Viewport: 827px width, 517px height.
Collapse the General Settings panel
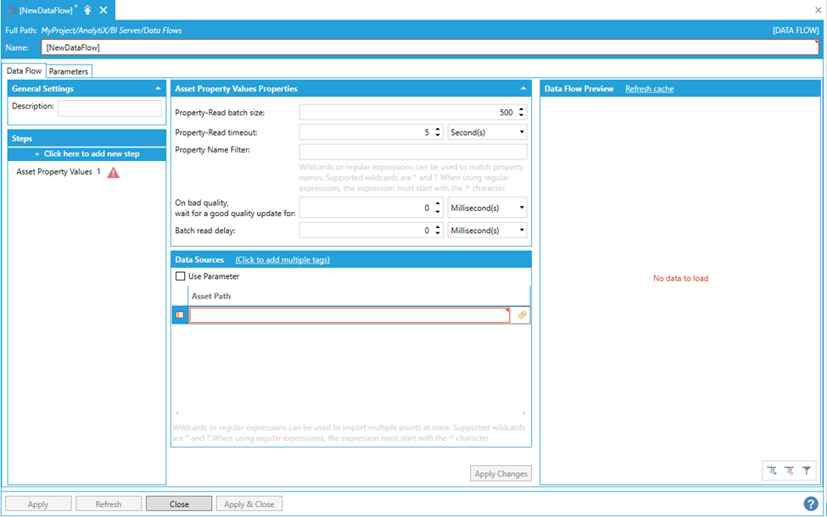pyautogui.click(x=158, y=88)
